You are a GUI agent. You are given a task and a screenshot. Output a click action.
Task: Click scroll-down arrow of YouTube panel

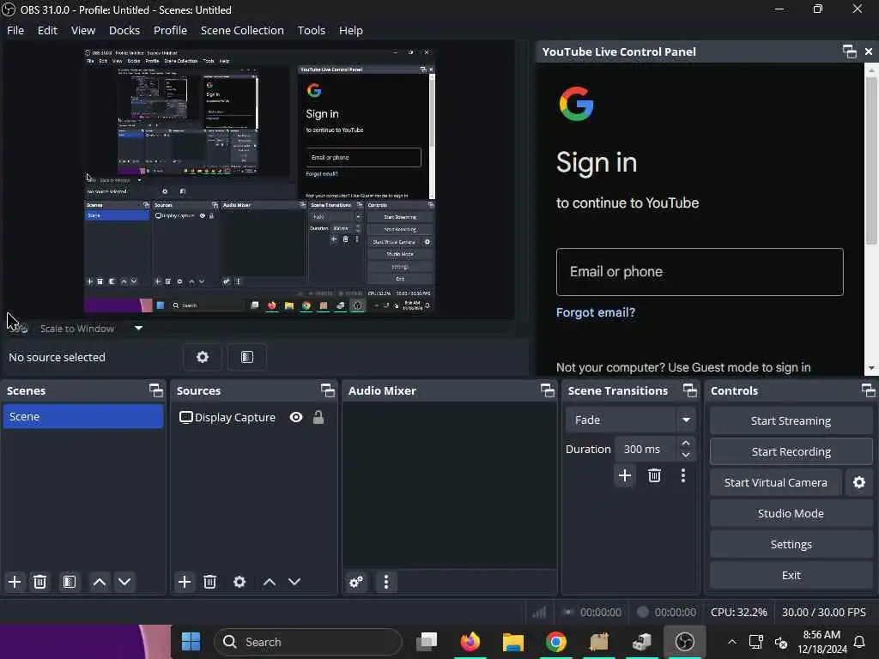click(x=870, y=368)
